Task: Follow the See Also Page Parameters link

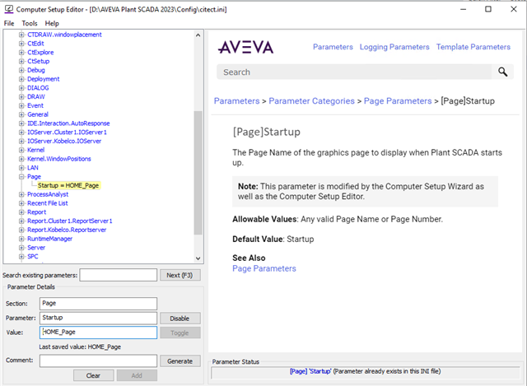Action: coord(264,268)
